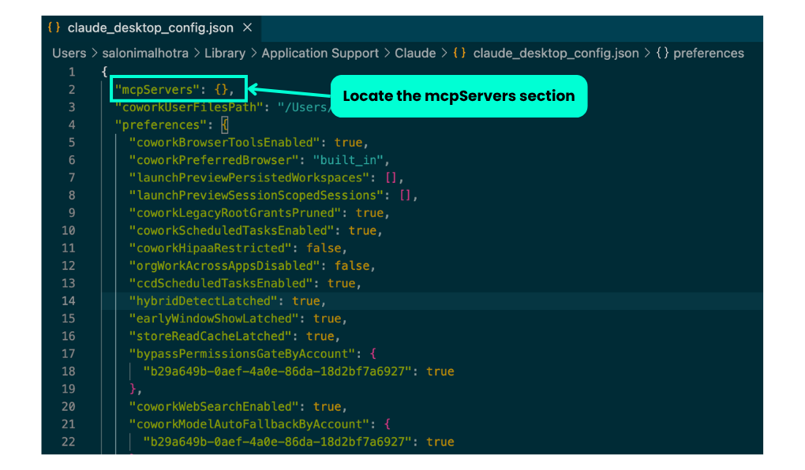Click the "mcpServers" key on line 2
The image size is (805, 470).
[156, 90]
